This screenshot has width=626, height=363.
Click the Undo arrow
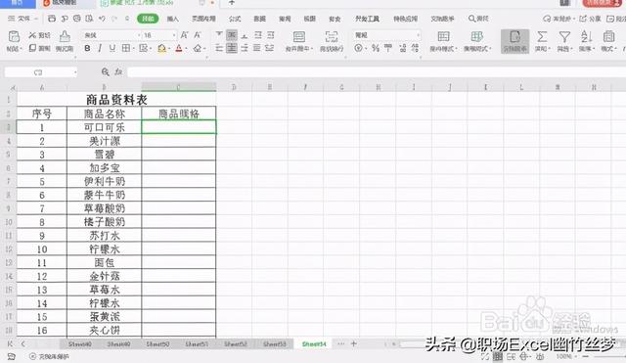102,19
